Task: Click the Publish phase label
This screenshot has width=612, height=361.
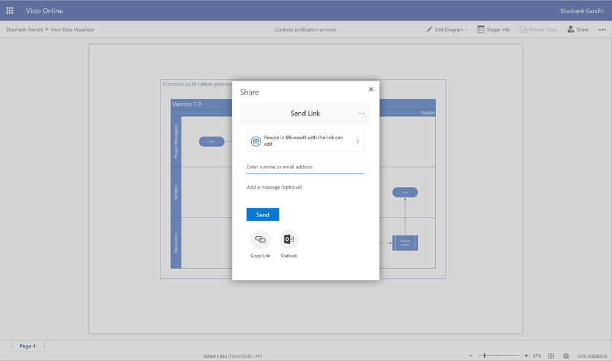Action: (428, 113)
